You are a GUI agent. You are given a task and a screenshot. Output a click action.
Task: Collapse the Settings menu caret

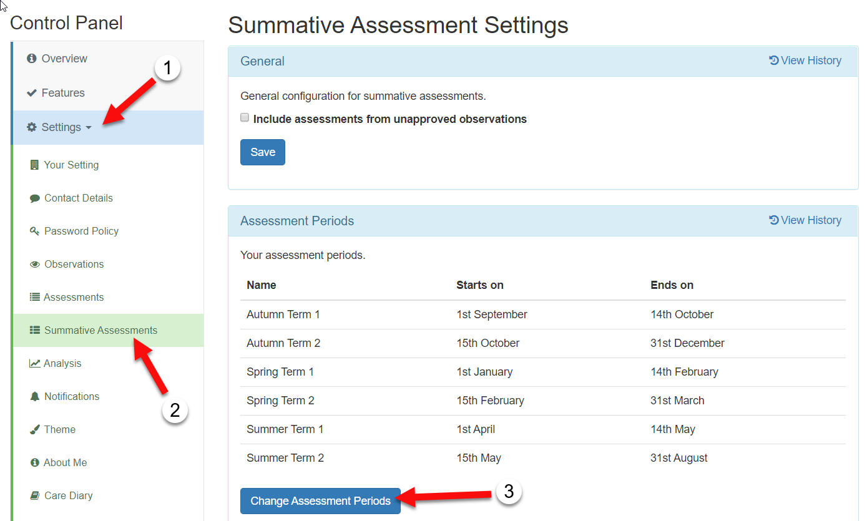pos(88,128)
